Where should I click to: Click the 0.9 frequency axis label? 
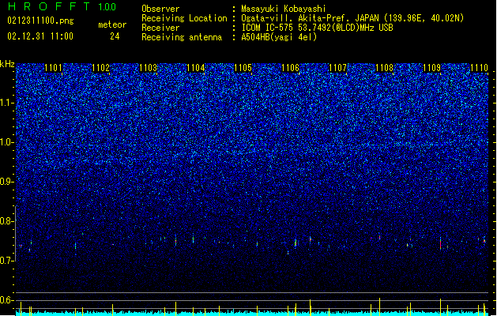click(7, 182)
